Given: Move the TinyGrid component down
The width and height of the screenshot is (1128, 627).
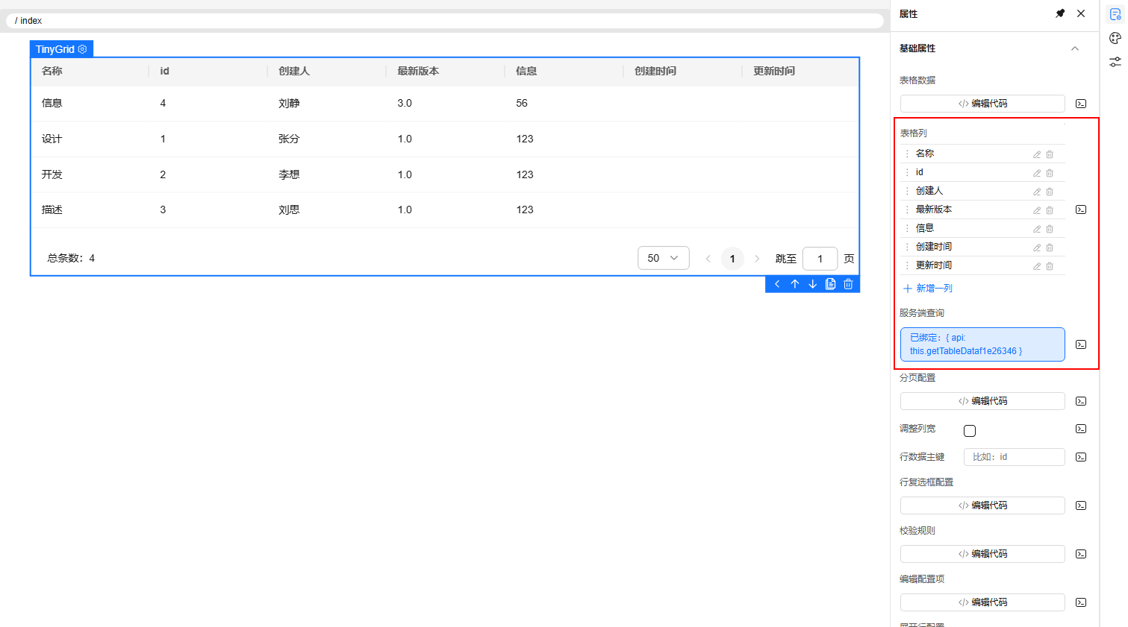Looking at the screenshot, I should tap(813, 284).
